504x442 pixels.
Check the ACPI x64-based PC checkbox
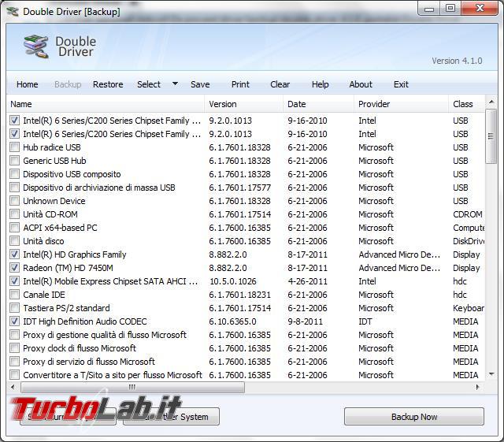(14, 228)
